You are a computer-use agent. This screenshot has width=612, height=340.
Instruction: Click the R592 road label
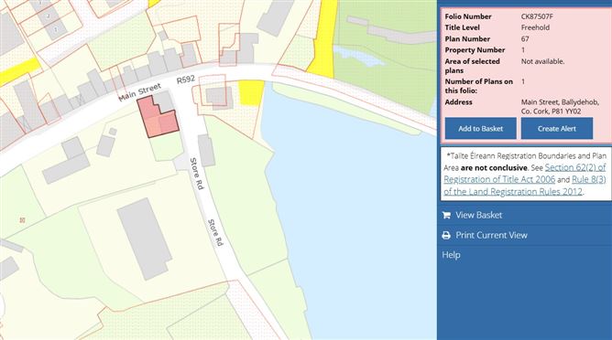pos(185,80)
